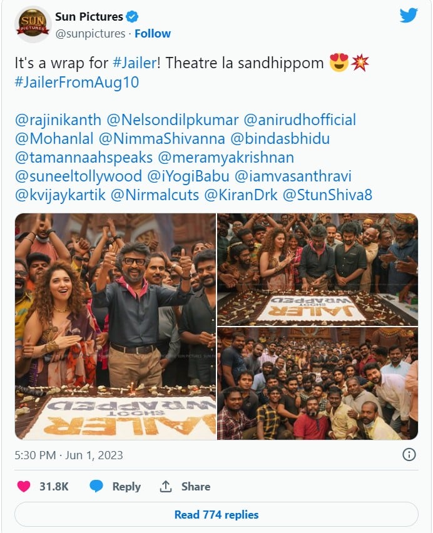The height and width of the screenshot is (533, 433).
Task: Open the bottom-right group photo
Action: pos(317,383)
